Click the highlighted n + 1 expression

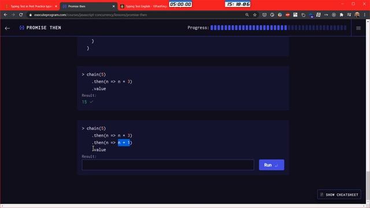click(x=124, y=143)
